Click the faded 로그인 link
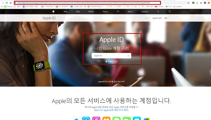Screen dimensions: 211x120 pyautogui.click(x=147, y=18)
